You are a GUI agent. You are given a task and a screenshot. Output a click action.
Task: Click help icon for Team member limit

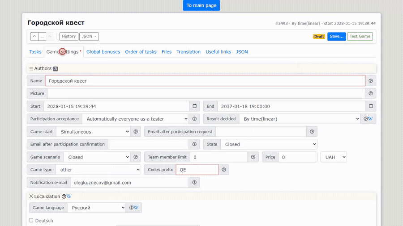[253, 157]
